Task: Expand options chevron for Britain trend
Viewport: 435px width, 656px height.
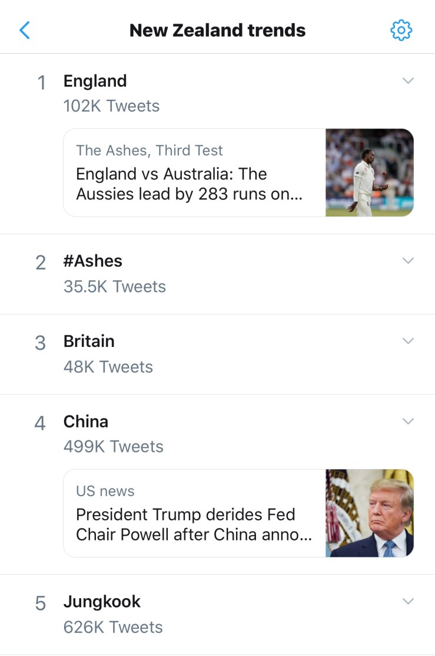Action: (408, 341)
